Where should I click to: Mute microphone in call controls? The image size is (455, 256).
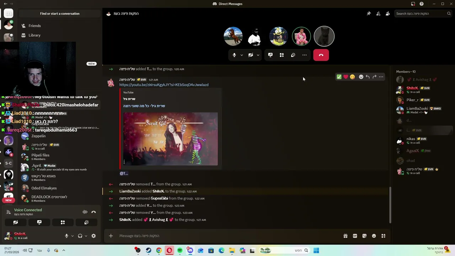(234, 55)
